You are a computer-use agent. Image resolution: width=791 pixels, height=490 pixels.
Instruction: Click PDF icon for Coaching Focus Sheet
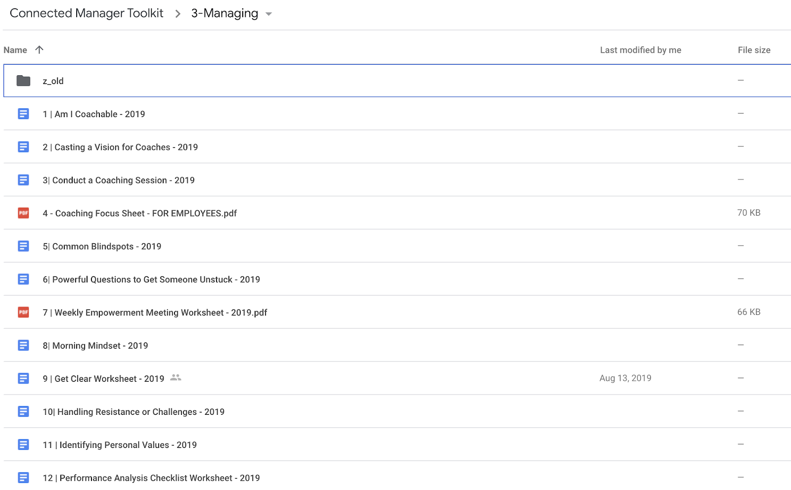pos(23,213)
